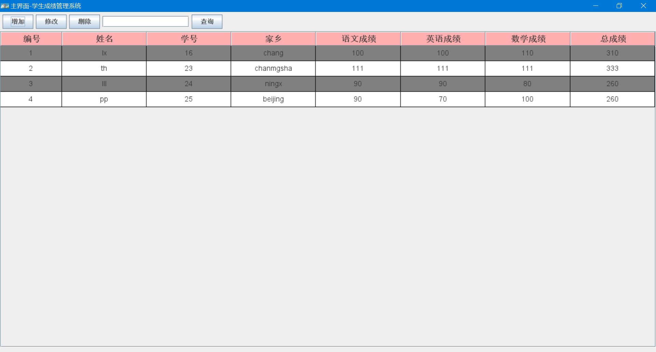Click the 查询 (Query) button
This screenshot has height=352, width=656.
pos(207,21)
